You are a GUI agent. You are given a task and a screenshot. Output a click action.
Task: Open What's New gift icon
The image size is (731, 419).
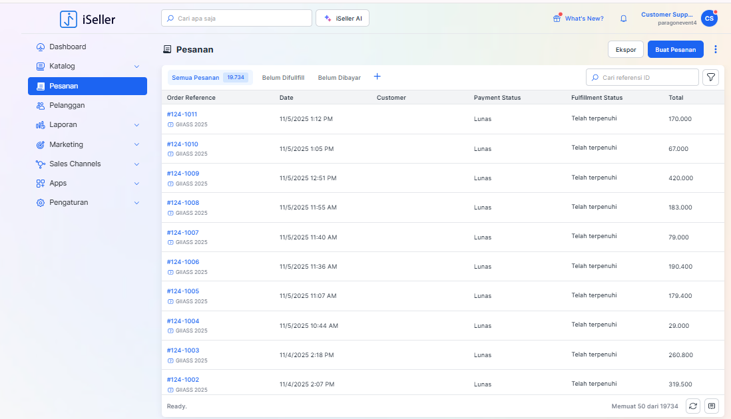pos(557,19)
